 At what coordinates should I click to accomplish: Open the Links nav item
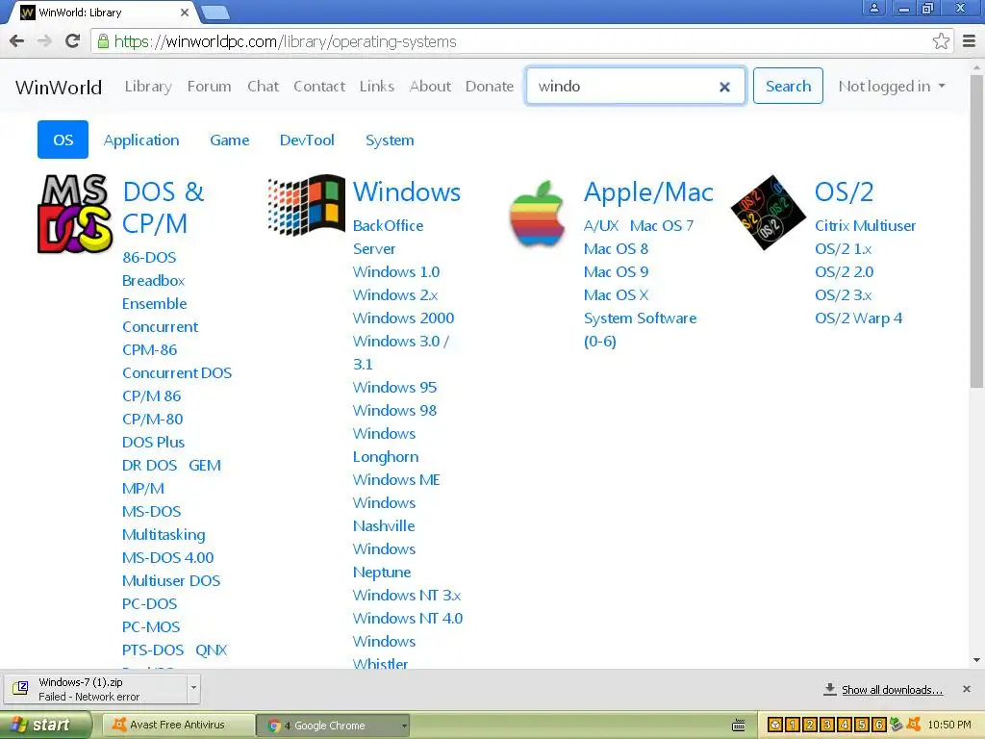pyautogui.click(x=377, y=86)
